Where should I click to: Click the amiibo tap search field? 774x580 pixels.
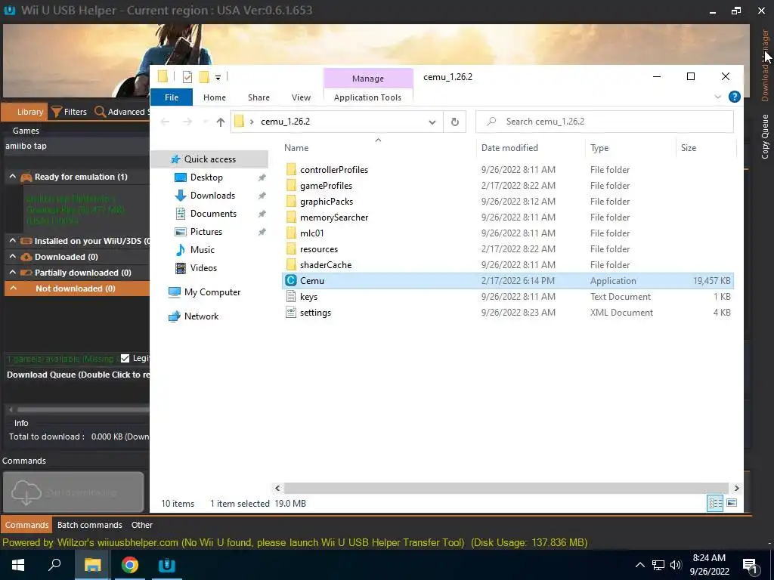point(76,146)
